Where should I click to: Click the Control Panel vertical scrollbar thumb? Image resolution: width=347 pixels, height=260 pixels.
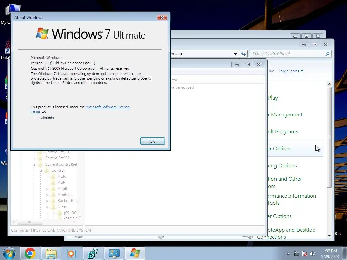(x=329, y=137)
